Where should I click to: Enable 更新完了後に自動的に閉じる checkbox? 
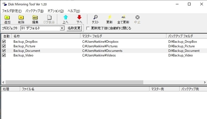[88, 28]
